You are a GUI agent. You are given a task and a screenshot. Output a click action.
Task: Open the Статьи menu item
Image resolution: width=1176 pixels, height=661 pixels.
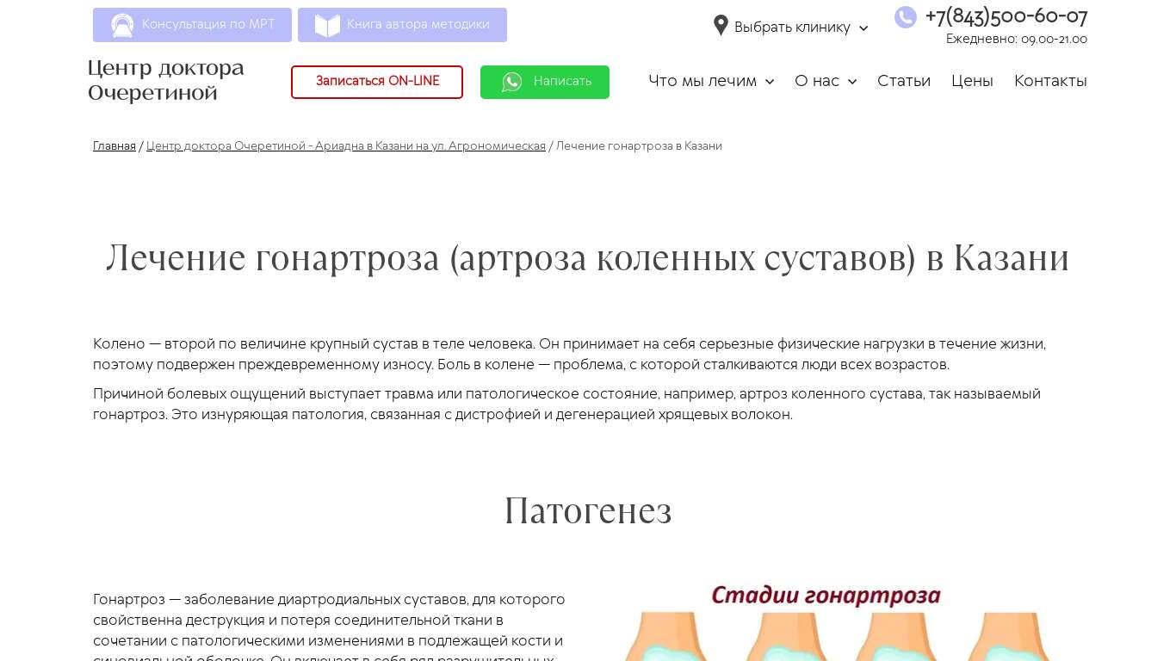(903, 81)
